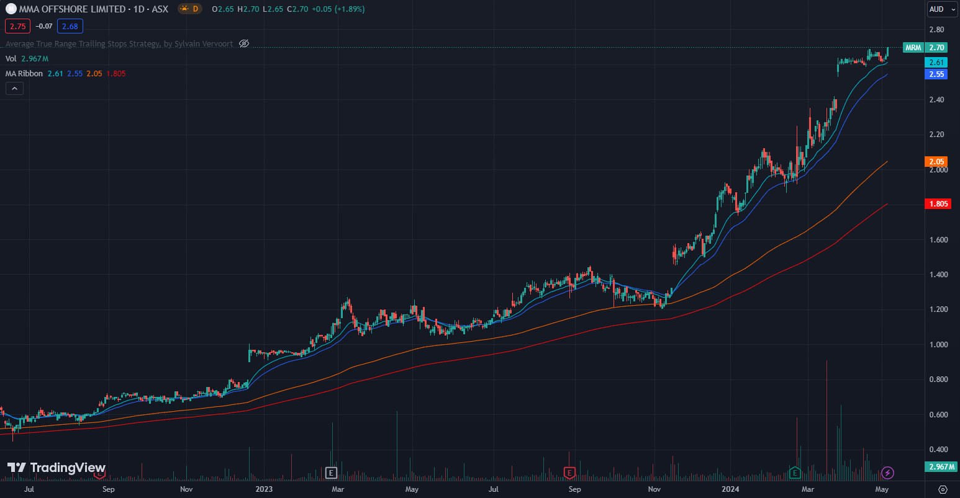Show the hidden ATR Trailing Stops strategy

coord(244,43)
